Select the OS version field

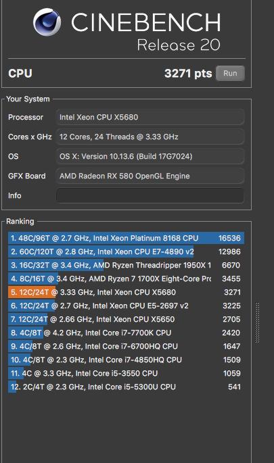point(150,156)
